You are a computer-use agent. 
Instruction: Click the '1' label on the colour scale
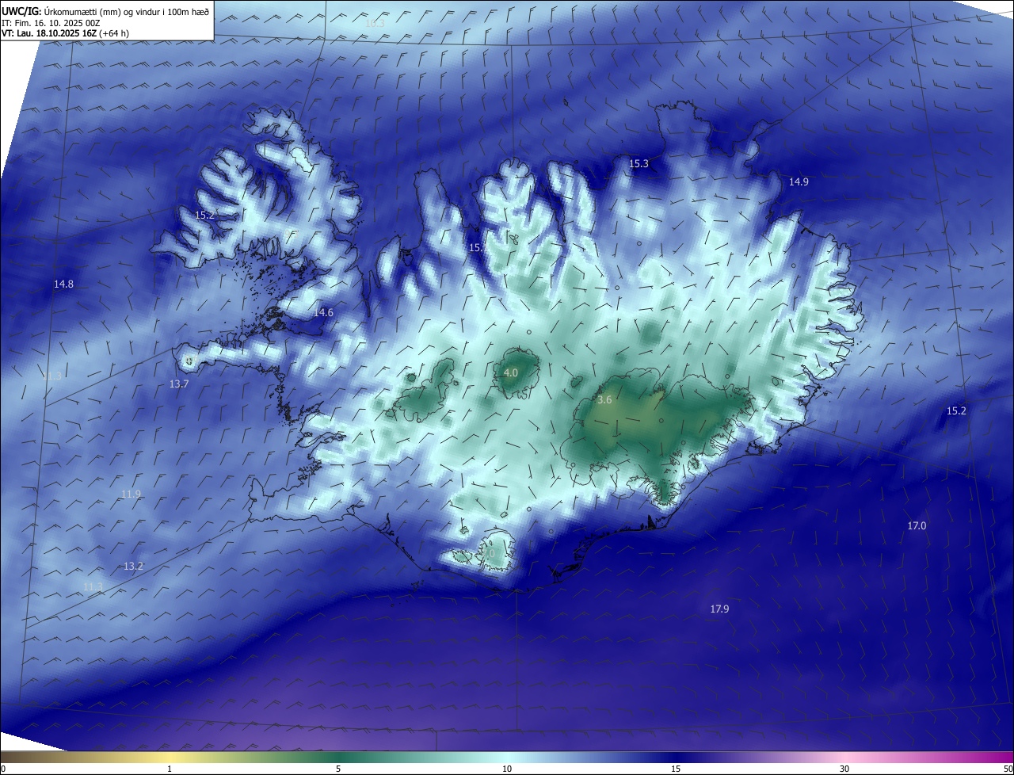tap(170, 769)
